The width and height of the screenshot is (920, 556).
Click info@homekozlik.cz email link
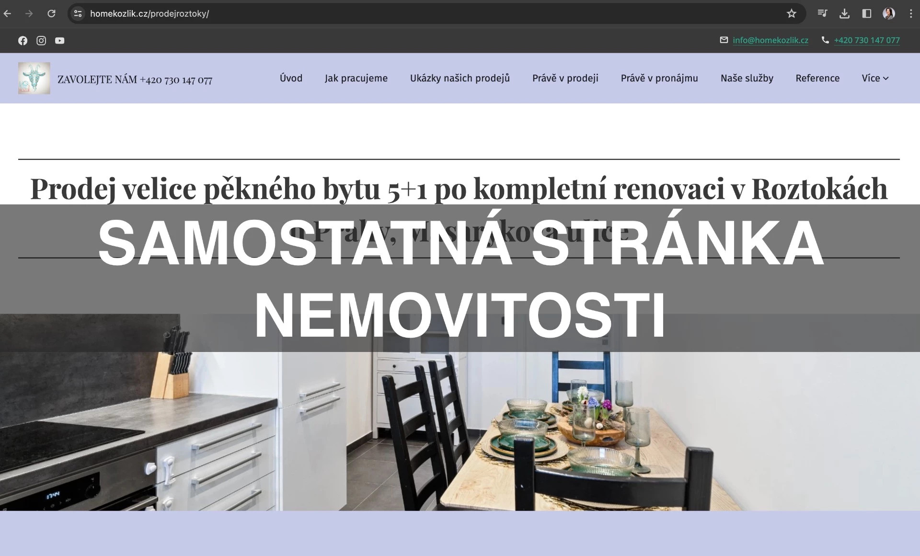(770, 40)
